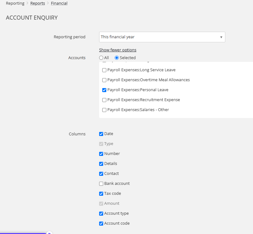Check Payroll Expenses:Long Service Leave
Viewport: 253px width, 234px height.
(104, 70)
